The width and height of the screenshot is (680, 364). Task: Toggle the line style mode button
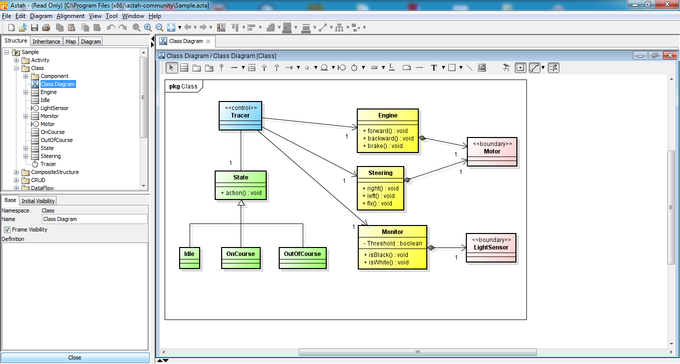(535, 67)
